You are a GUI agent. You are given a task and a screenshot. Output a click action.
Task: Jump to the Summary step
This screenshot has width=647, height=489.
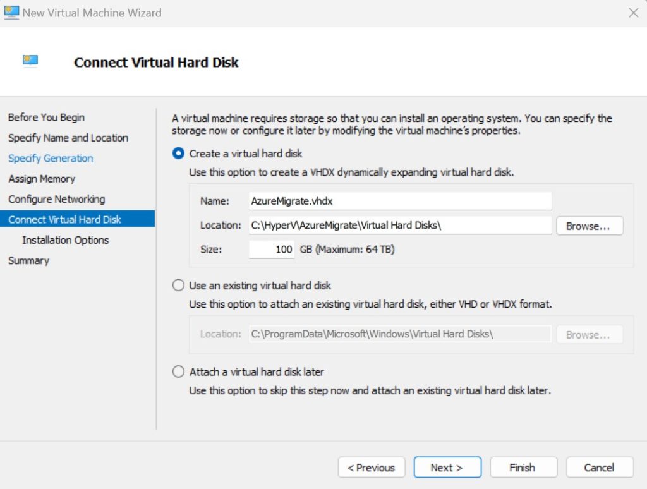[28, 260]
